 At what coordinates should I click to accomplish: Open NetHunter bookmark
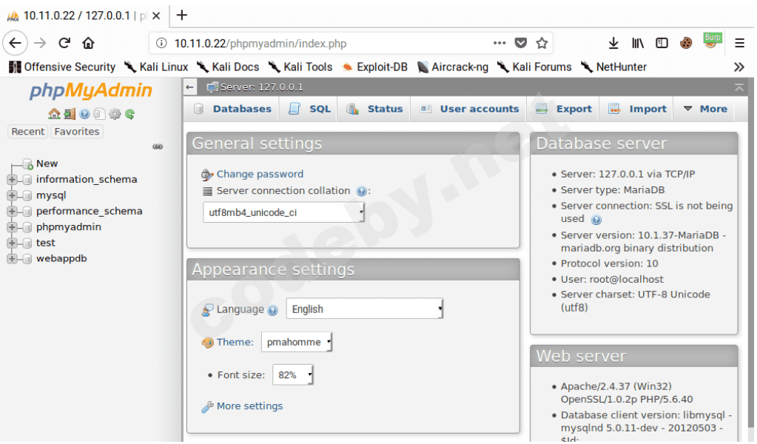pos(613,67)
